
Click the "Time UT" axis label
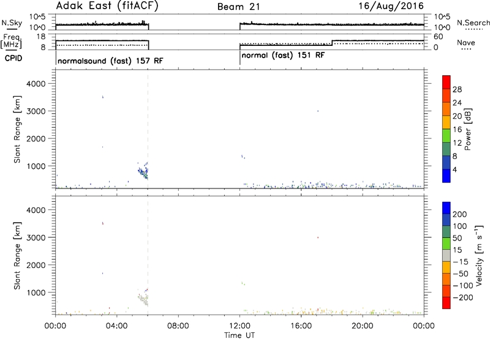[239, 335]
